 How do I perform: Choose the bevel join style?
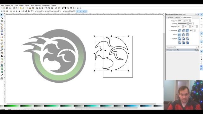pyautogui.click(x=183, y=31)
